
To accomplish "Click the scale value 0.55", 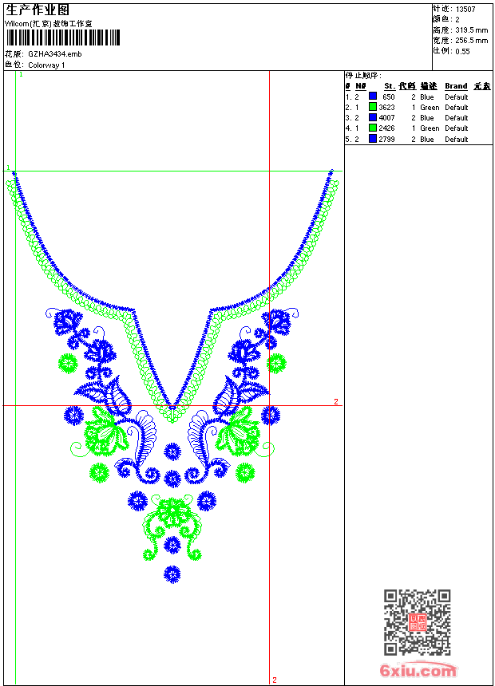I will tap(462, 52).
